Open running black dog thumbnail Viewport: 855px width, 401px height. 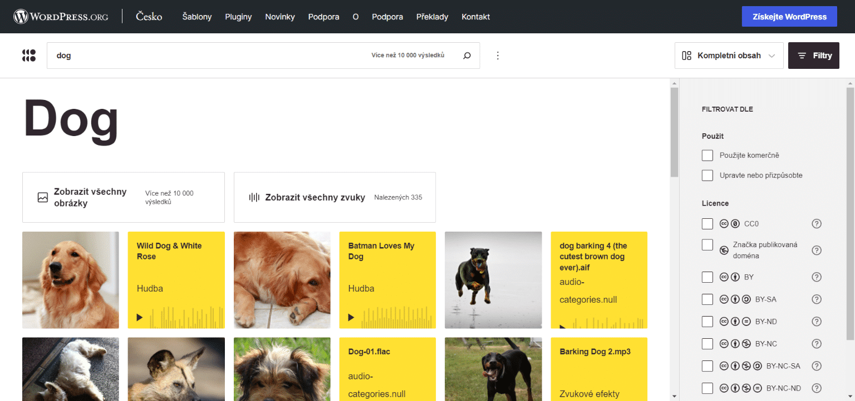(493, 280)
